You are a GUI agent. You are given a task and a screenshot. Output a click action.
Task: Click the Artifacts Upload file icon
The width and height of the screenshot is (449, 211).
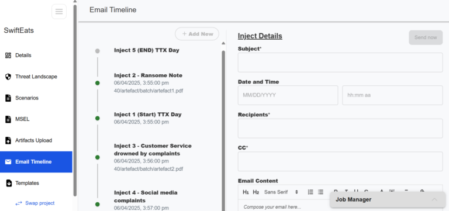pyautogui.click(x=8, y=141)
